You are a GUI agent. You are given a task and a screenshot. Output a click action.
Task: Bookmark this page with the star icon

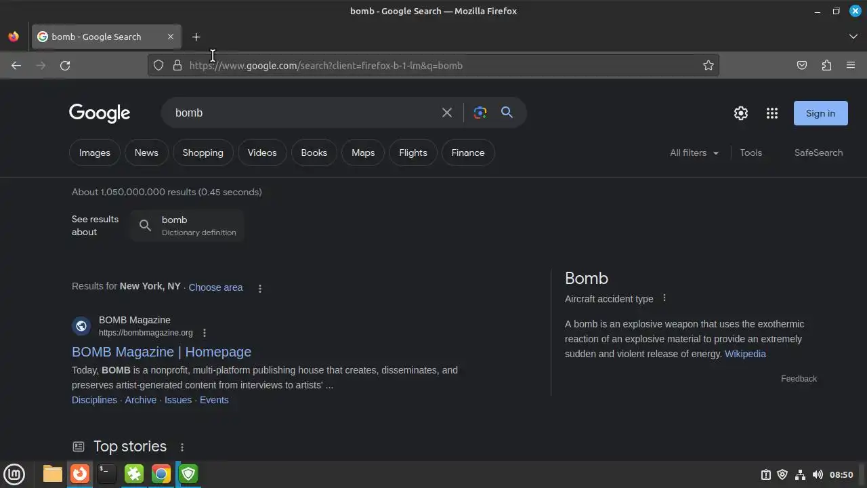709,65
